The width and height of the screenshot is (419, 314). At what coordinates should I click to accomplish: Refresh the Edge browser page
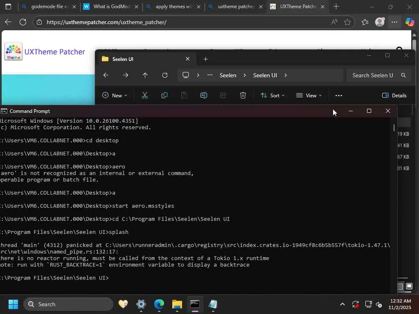23,22
